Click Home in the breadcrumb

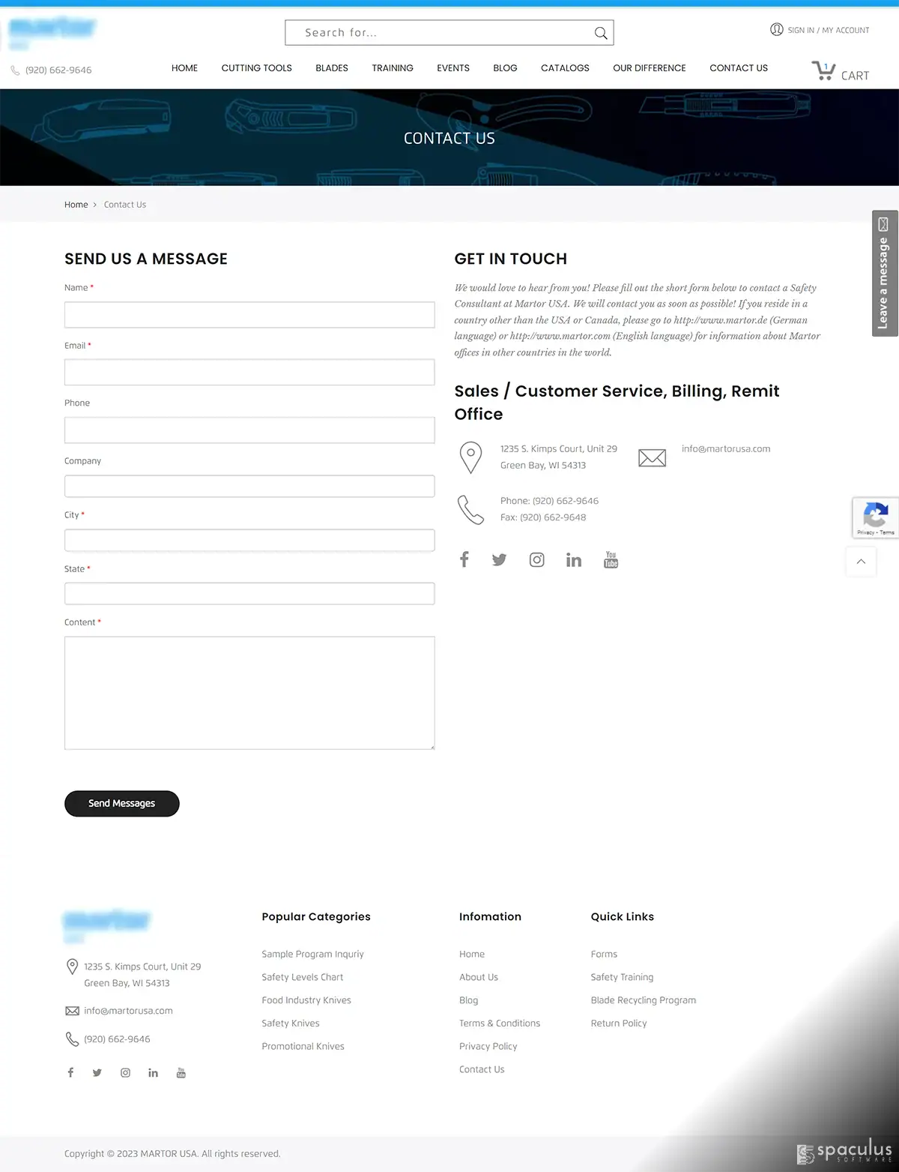click(x=76, y=205)
